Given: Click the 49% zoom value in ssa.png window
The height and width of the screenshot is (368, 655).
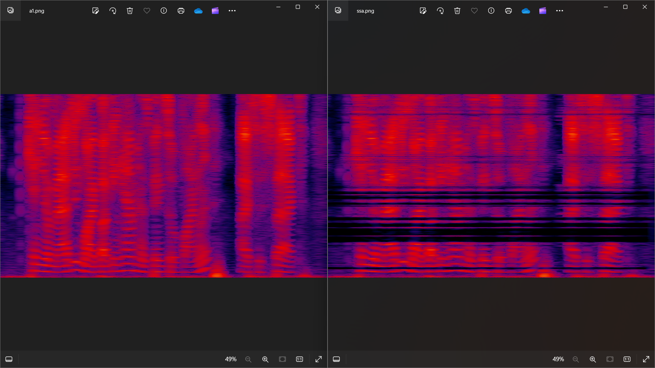Looking at the screenshot, I should tap(558, 359).
